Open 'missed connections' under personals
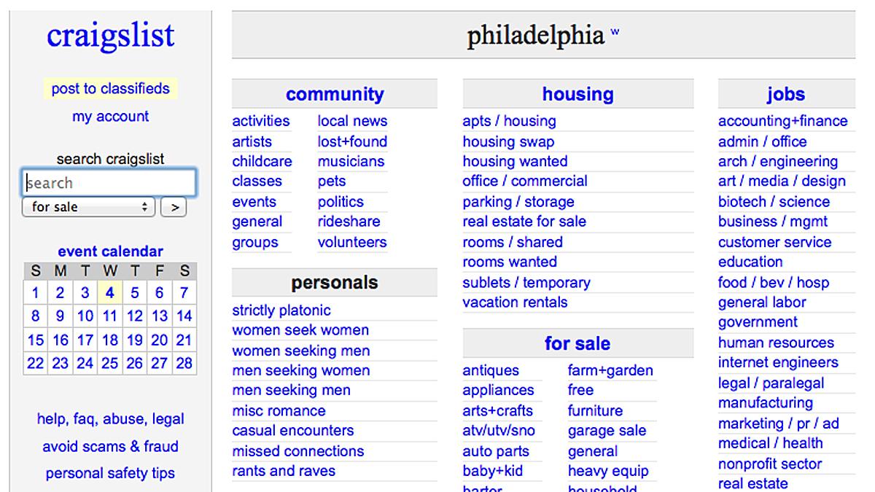 tap(297, 451)
